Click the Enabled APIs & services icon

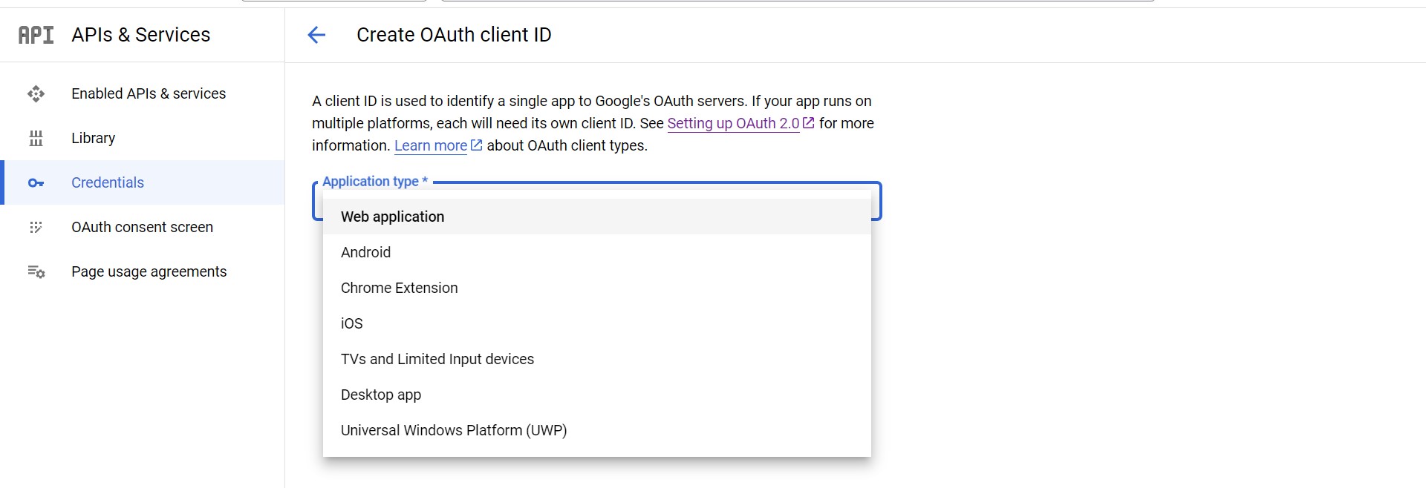point(36,93)
